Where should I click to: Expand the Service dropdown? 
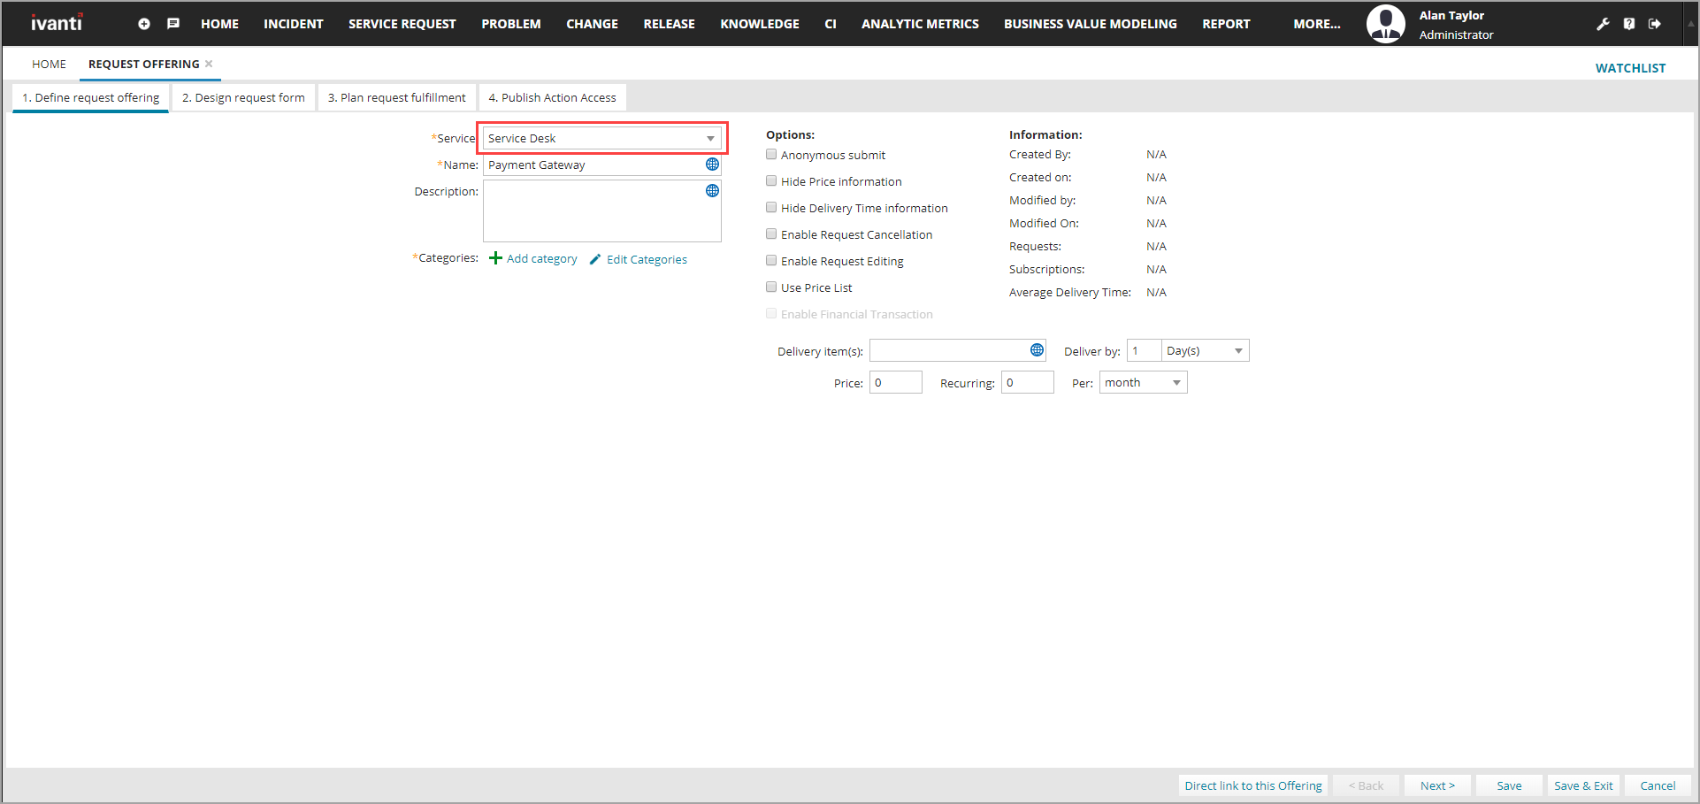[x=709, y=139]
